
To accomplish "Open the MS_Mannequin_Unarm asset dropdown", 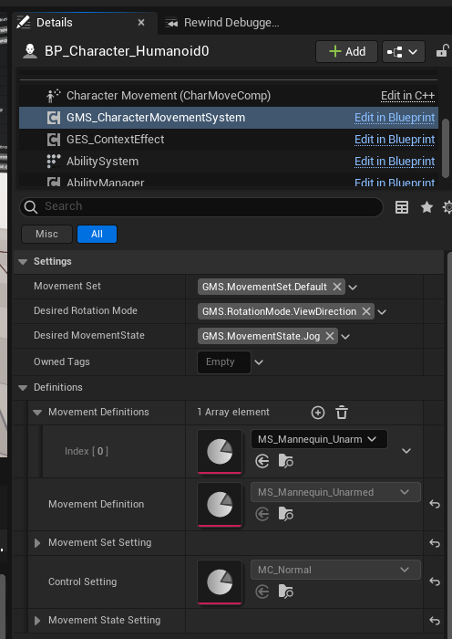I will [319, 439].
